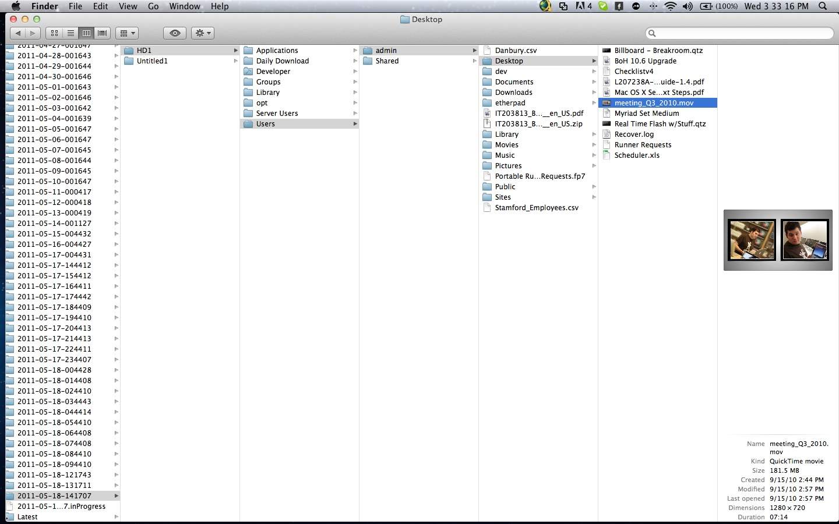Screen dimensions: 839x524
Task: Switch to icon view in toolbar
Action: [x=54, y=33]
